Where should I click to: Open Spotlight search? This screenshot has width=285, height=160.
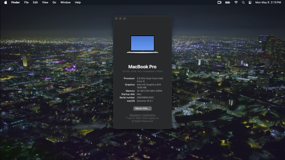point(243,2)
